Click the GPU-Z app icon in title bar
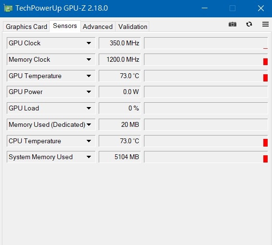Viewport: 272px width, 245px height. (x=8, y=8)
